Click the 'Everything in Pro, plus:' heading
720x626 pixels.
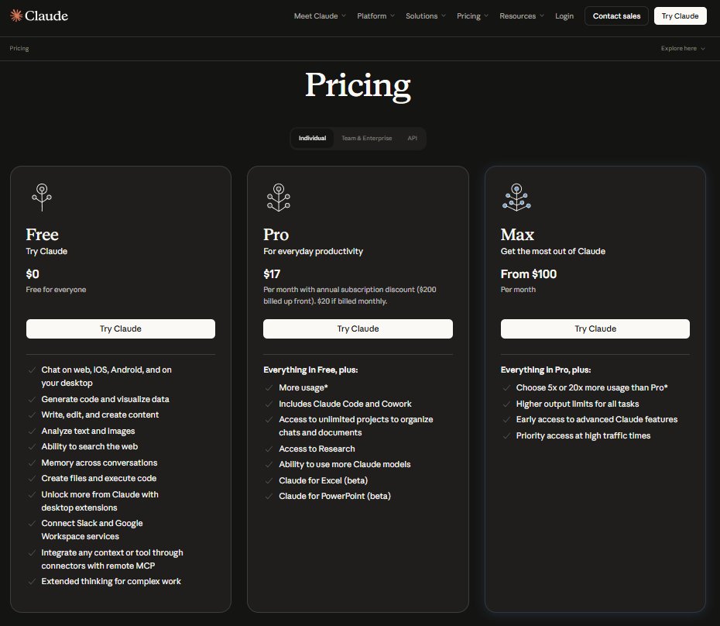(546, 370)
